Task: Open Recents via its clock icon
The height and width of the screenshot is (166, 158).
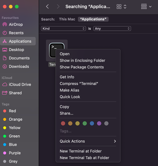Action: [5, 33]
